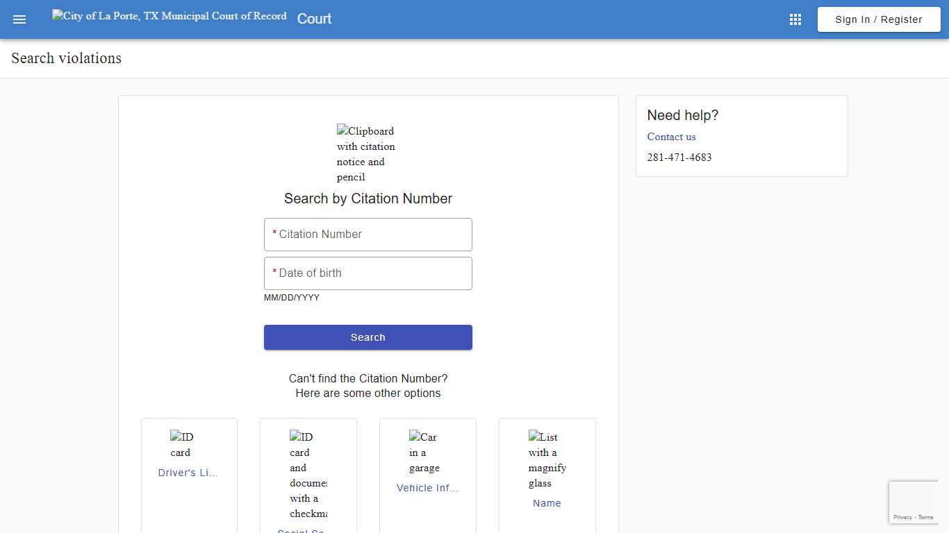Click the Citation Number input field
The height and width of the screenshot is (533, 949).
click(368, 234)
